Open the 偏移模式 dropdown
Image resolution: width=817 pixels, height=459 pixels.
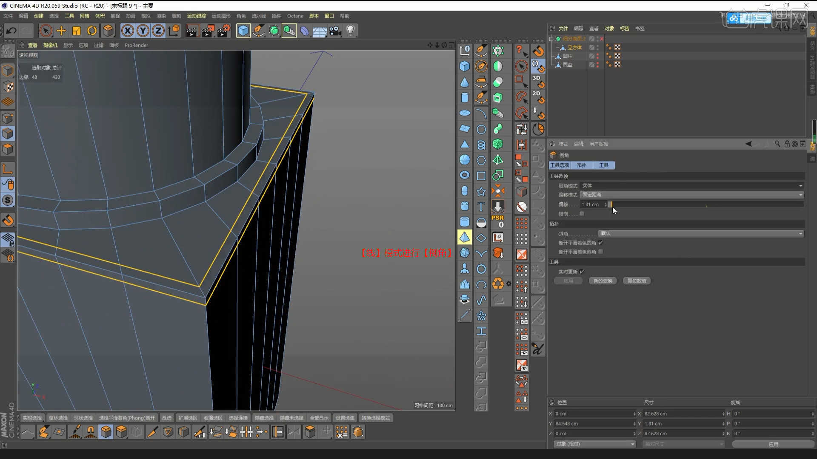coord(691,195)
